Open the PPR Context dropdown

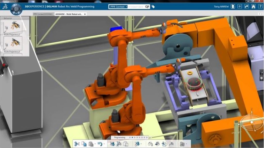pos(118,6)
